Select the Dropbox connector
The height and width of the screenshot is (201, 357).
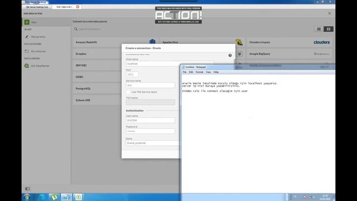pos(97,54)
